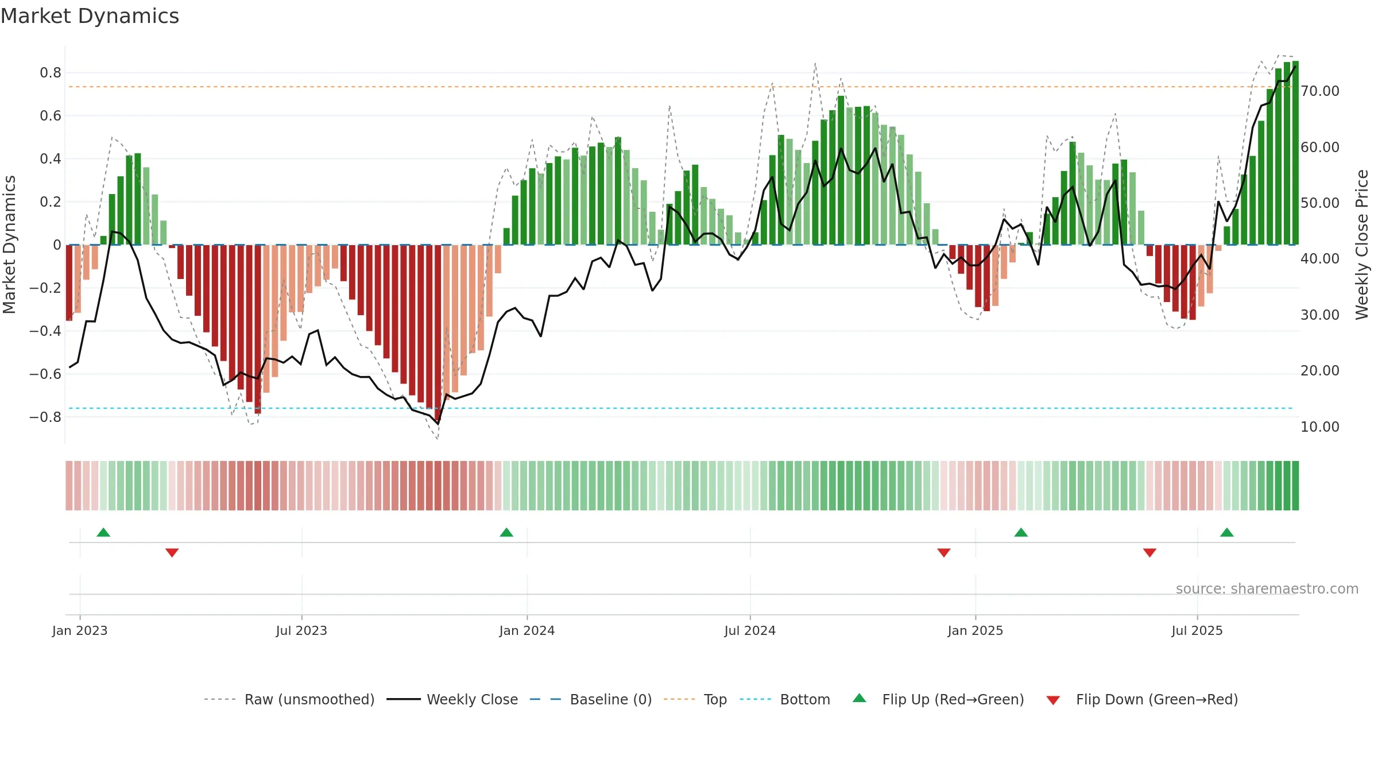1378x775 pixels.
Task: Click the 40.00 price axis label
Action: [x=1319, y=259]
